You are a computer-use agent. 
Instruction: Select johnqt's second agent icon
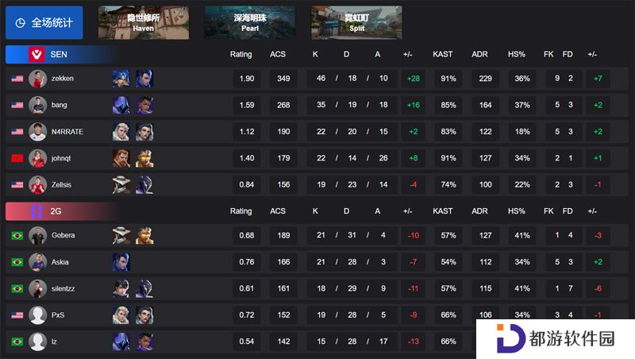(144, 158)
